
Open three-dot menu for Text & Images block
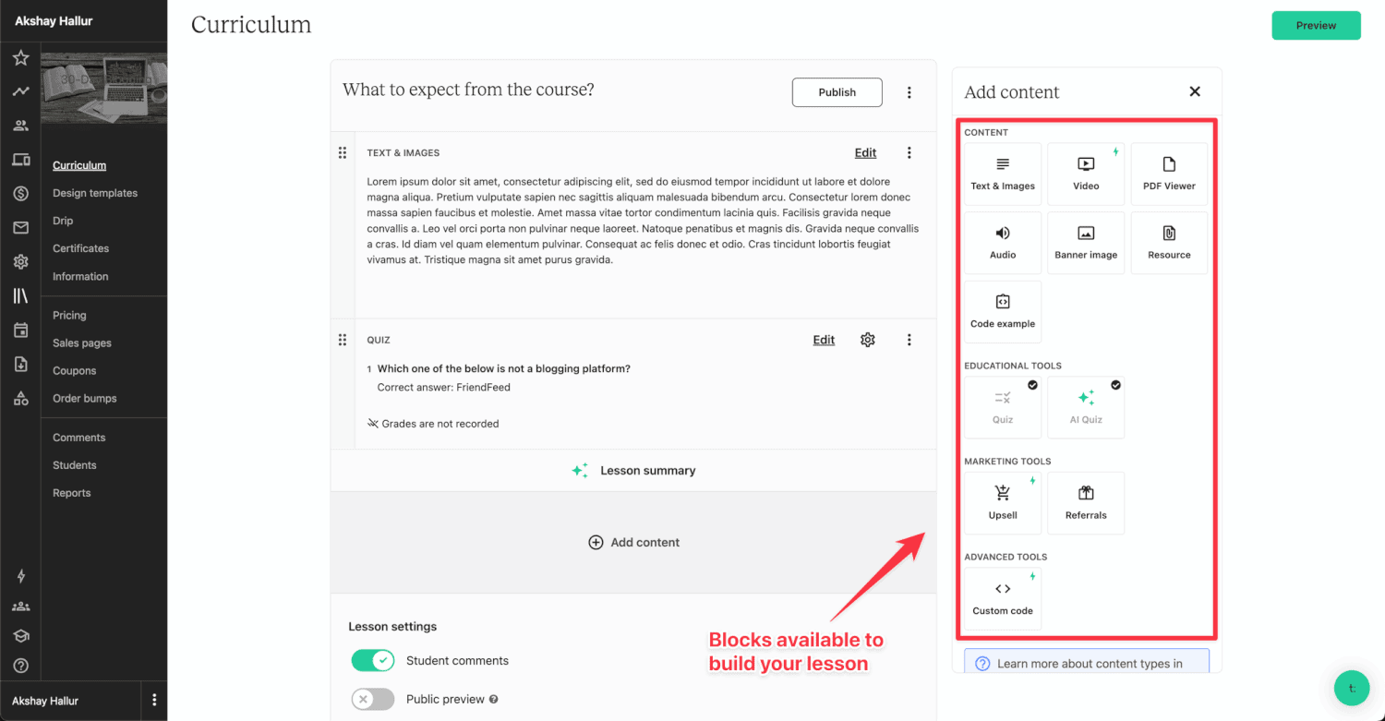click(x=909, y=153)
